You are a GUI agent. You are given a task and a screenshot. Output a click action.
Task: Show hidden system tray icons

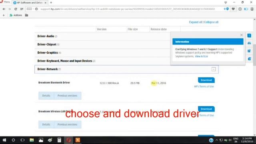(217, 140)
